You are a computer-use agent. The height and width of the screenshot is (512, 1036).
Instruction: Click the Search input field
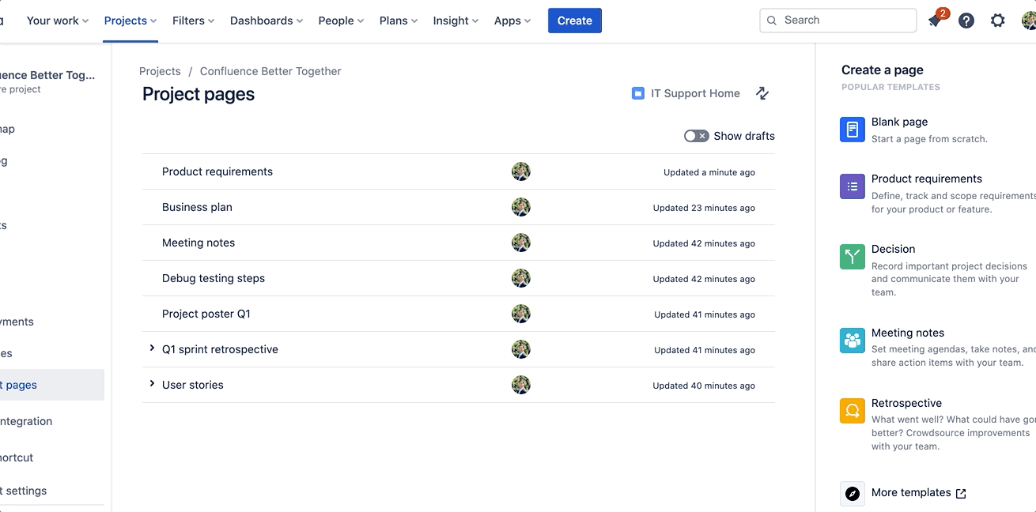pyautogui.click(x=838, y=21)
